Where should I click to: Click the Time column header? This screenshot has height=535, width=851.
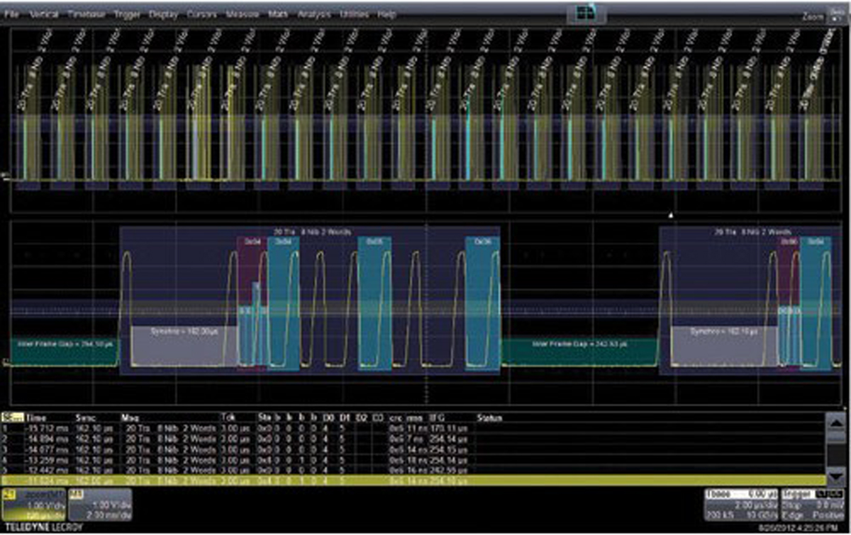tap(36, 418)
